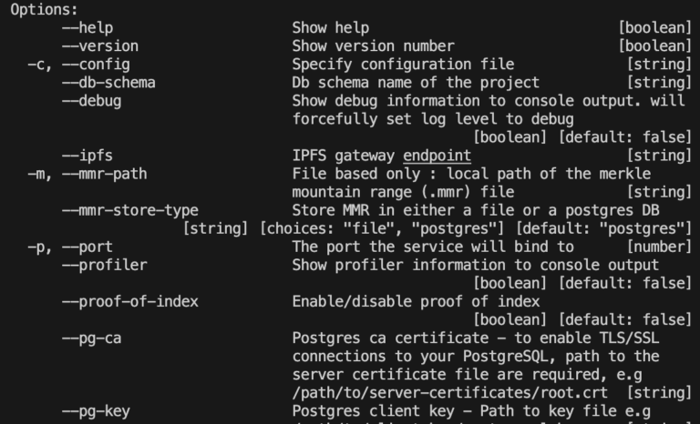This screenshot has width=700, height=424.
Task: Click the "-p," short flag
Action: coord(40,247)
